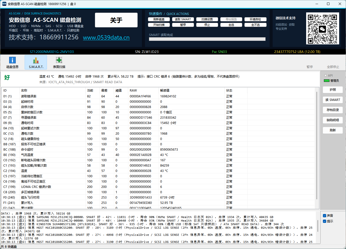Select the 读取错误率 attribute row
Image resolution: width=346 pixels, height=249 pixels.
click(x=158, y=96)
